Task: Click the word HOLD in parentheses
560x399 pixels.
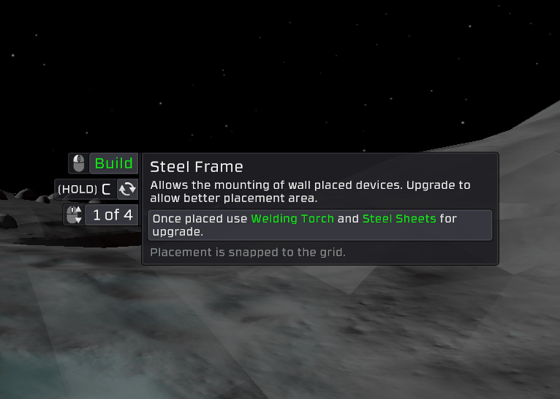Action: 77,189
